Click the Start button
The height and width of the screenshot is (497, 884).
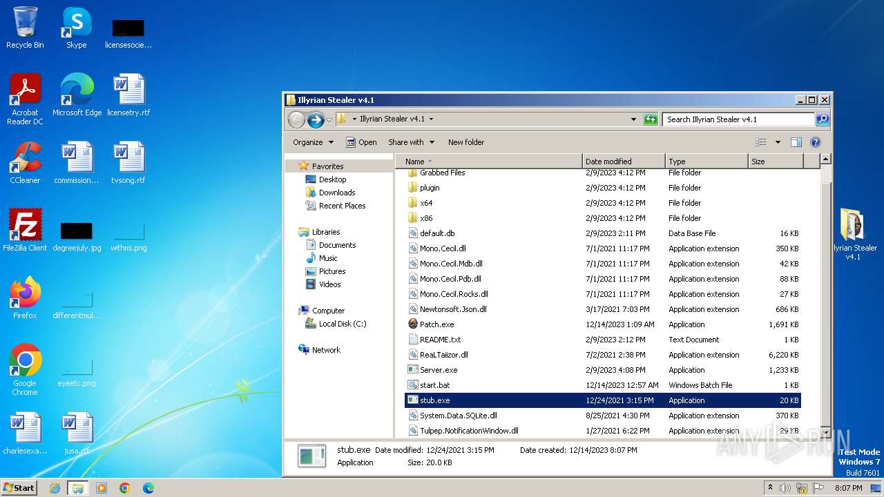pyautogui.click(x=19, y=488)
